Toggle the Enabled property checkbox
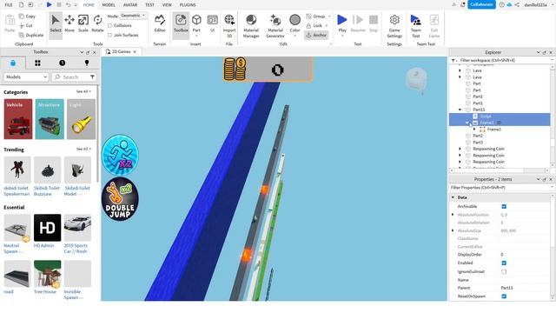556x313 pixels. click(x=504, y=263)
